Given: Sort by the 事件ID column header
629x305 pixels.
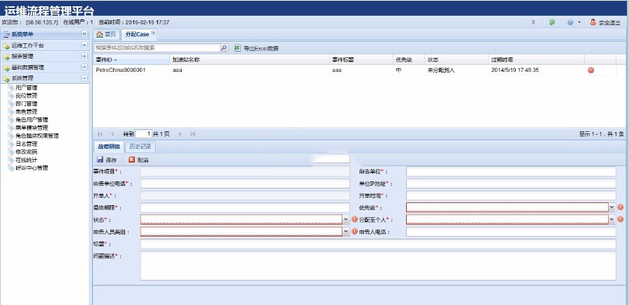Looking at the screenshot, I should point(131,60).
